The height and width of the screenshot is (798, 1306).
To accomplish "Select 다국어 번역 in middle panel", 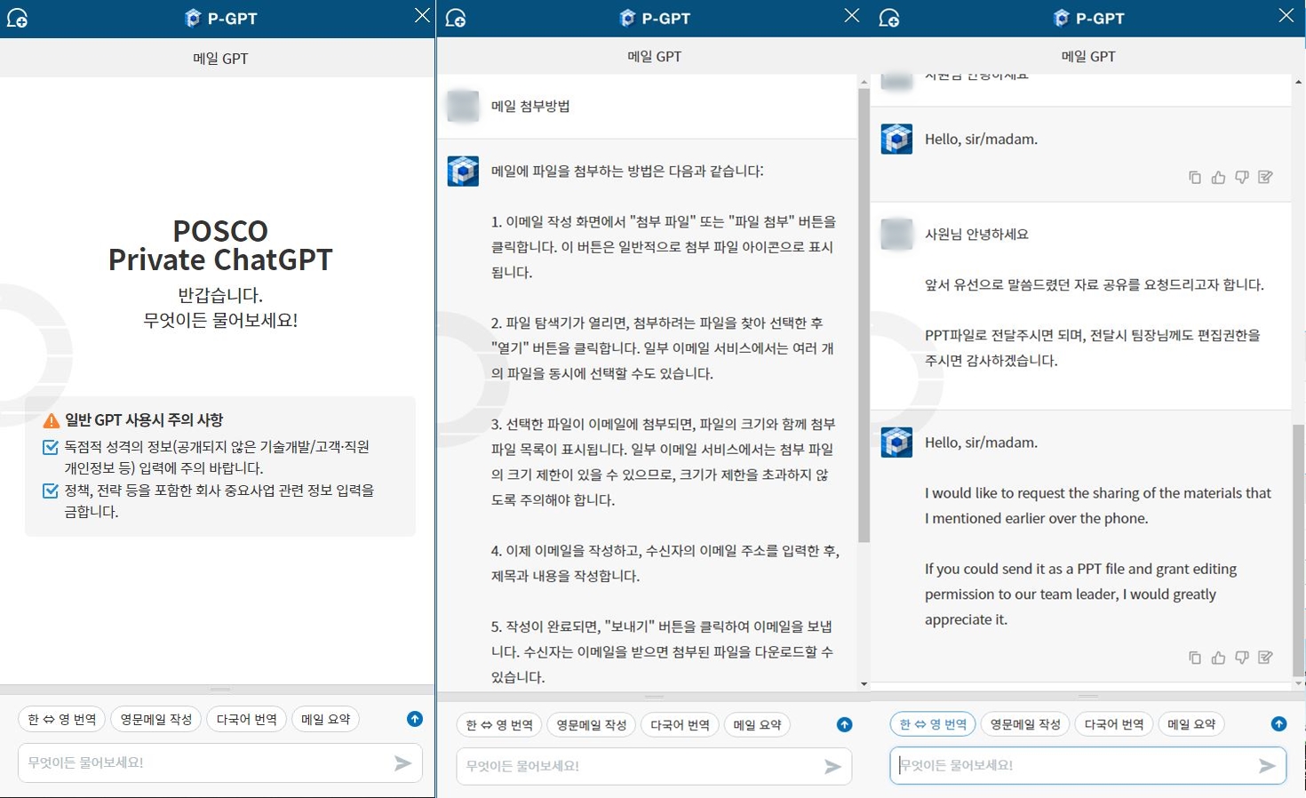I will click(681, 724).
